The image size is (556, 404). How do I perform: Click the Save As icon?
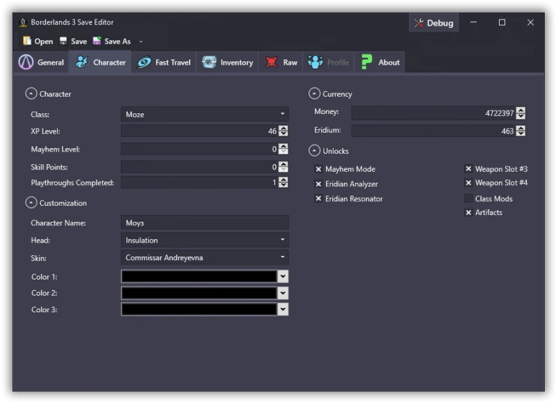point(97,42)
